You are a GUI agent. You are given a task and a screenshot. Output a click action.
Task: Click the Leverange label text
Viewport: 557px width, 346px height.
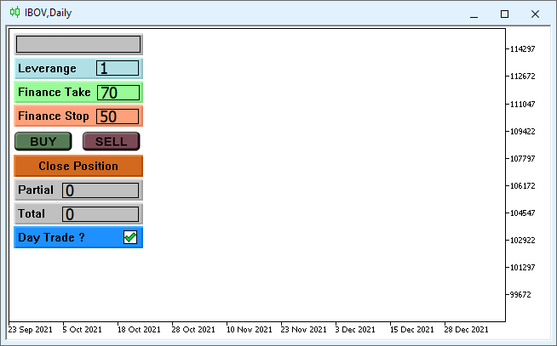pyautogui.click(x=47, y=69)
